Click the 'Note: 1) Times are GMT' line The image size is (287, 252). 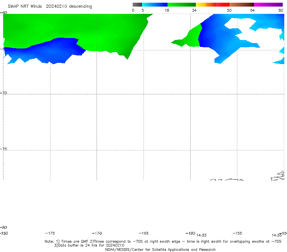(x=163, y=242)
